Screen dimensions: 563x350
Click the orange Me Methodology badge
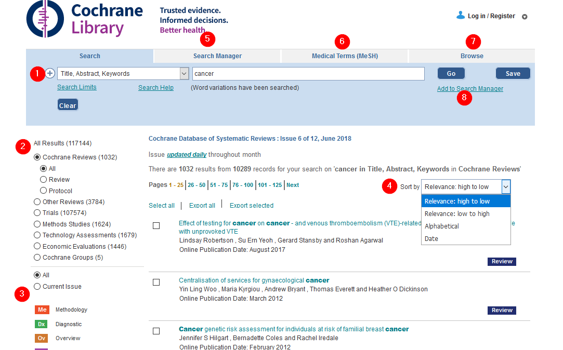(42, 310)
